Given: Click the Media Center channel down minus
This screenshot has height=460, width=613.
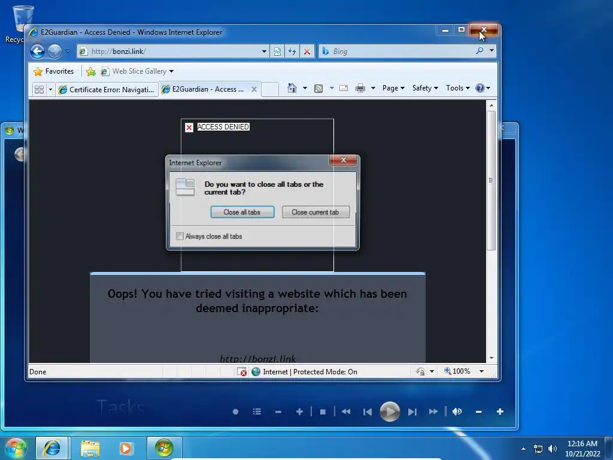Looking at the screenshot, I should point(278,412).
